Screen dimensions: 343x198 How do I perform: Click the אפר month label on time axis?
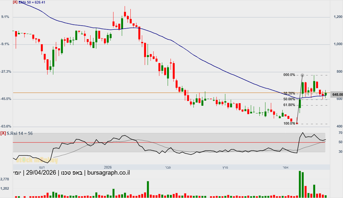pyautogui.click(x=286, y=168)
